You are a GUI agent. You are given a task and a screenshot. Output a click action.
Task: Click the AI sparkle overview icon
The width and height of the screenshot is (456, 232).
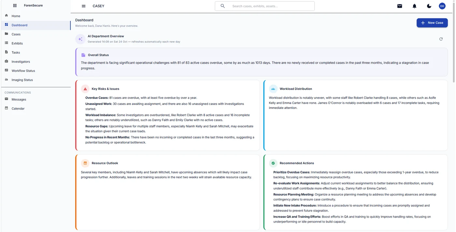pyautogui.click(x=80, y=39)
